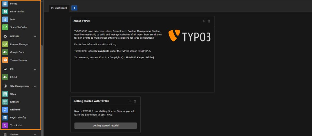The height and width of the screenshot is (136, 312).
Task: Open the Page TSconfig icon
Action: (x=5, y=118)
